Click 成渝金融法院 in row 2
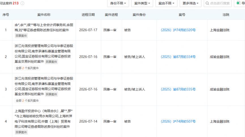The image size is (245, 137). (220, 57)
